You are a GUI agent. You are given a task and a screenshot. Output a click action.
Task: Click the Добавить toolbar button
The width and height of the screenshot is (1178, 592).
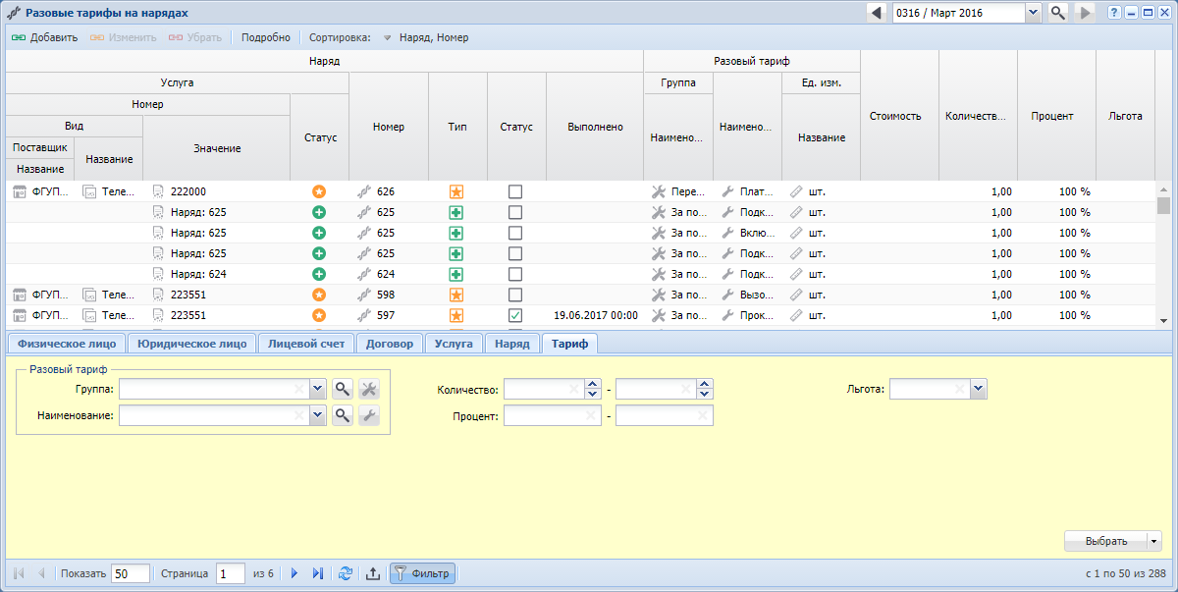44,37
